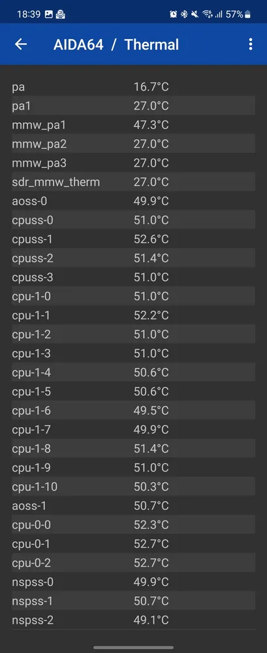Tap the alarm icon in status bar
The height and width of the screenshot is (653, 267).
tap(173, 14)
